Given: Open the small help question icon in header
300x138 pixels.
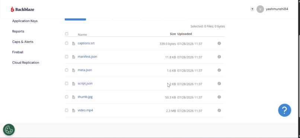Looking at the screenshot, I should (252, 9).
